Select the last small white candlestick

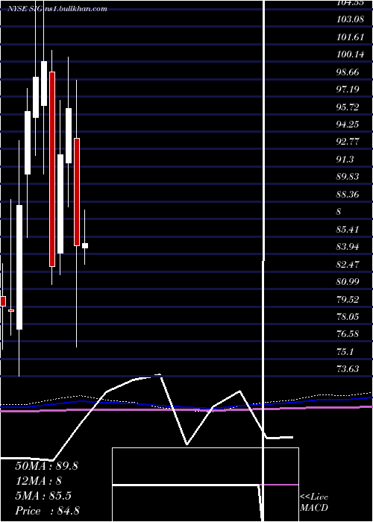85,245
